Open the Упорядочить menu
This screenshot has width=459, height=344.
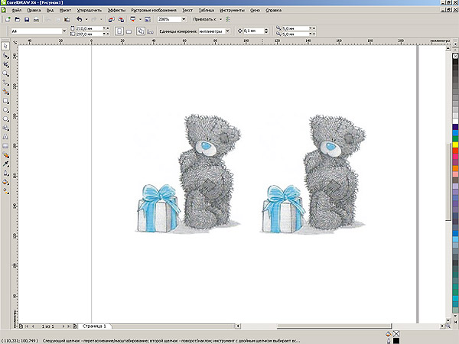click(x=90, y=10)
